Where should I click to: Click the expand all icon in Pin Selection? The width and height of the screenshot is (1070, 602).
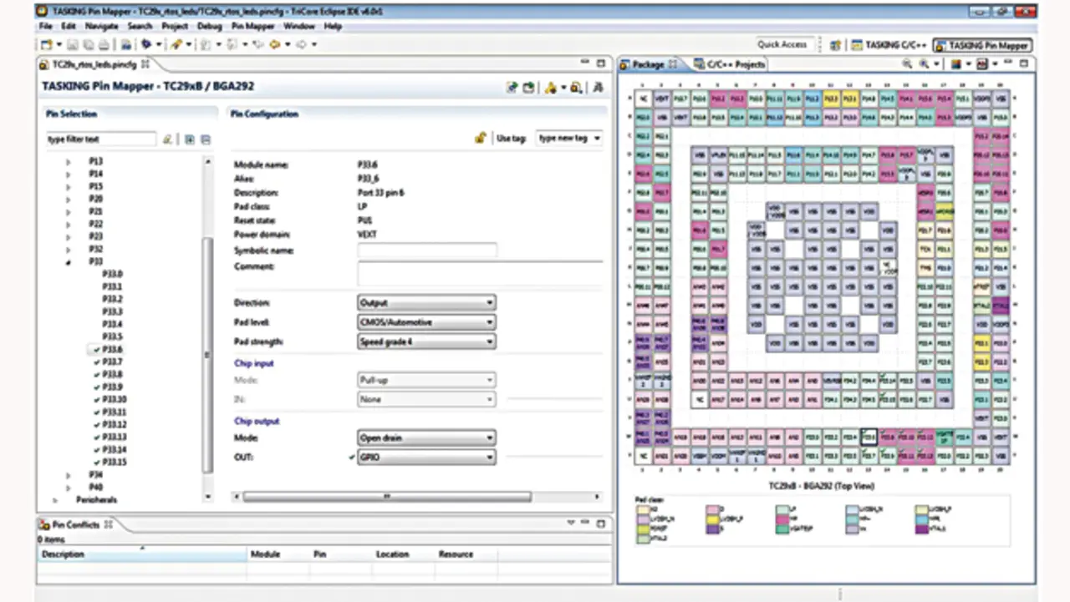190,139
